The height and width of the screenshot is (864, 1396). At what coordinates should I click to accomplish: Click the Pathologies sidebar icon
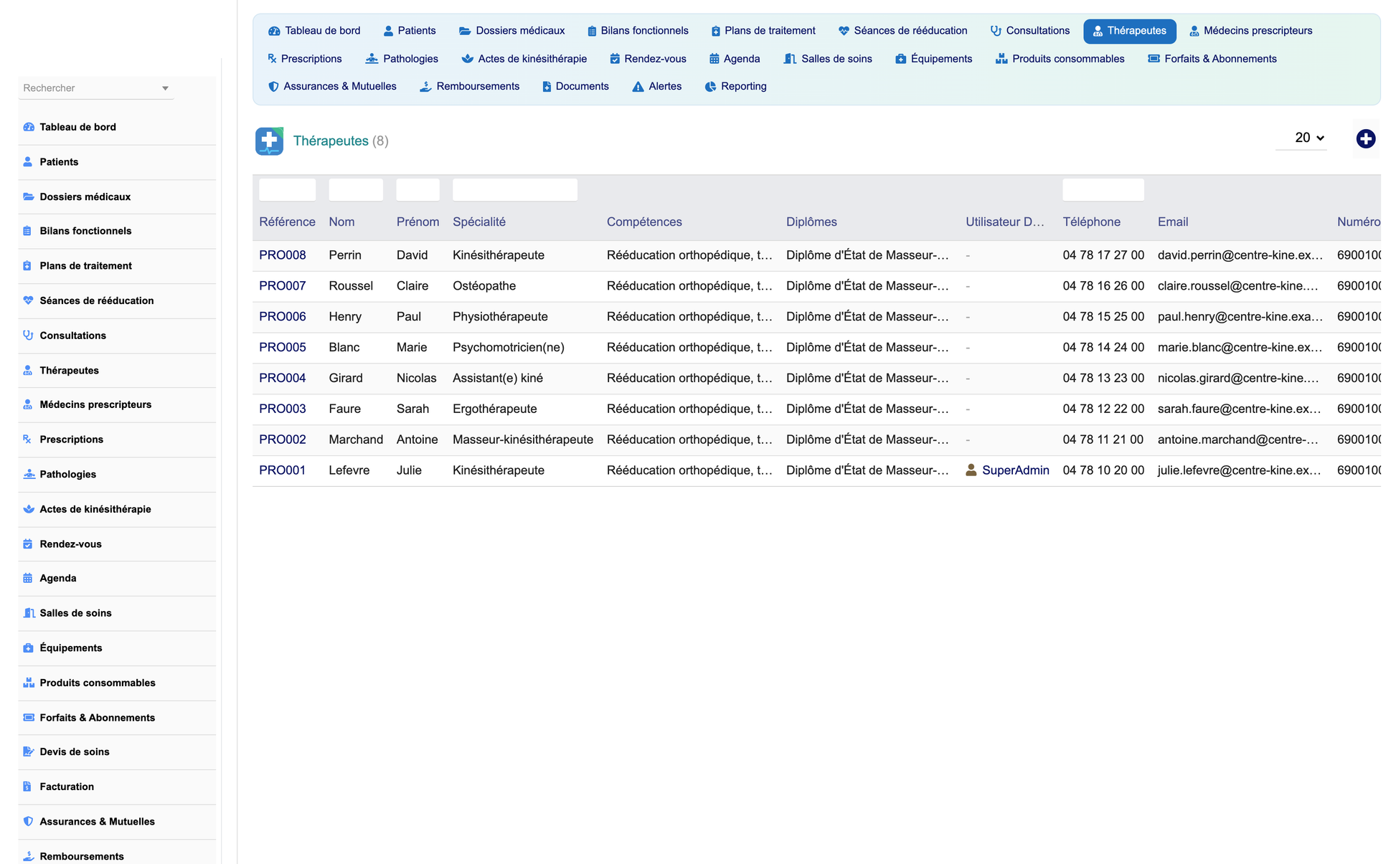29,474
